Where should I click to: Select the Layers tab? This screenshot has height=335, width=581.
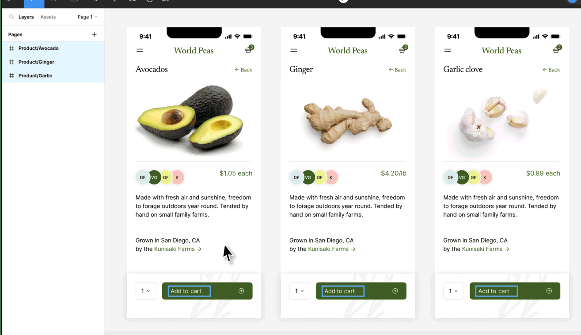[x=26, y=17]
